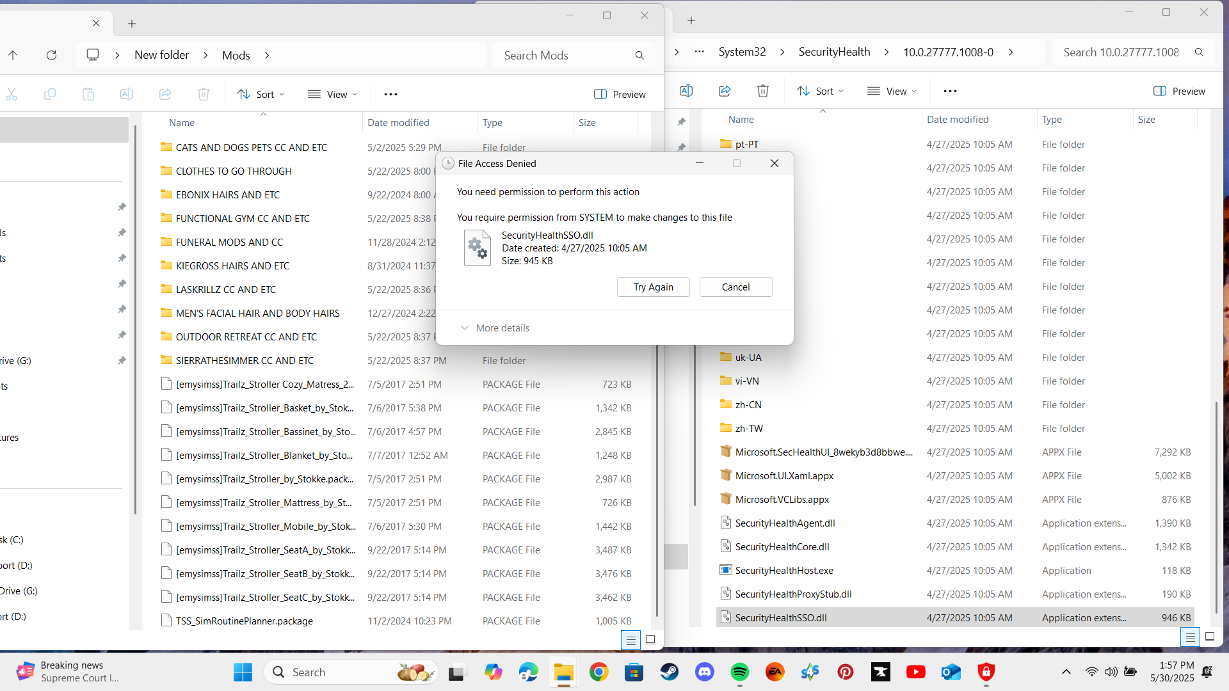This screenshot has width=1229, height=691.
Task: Sort by Date modified in SecurityHealth window
Action: [x=958, y=119]
